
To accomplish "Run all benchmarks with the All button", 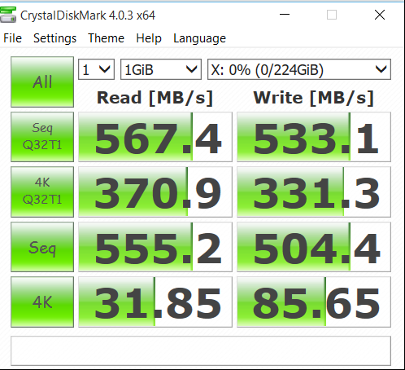I will 42,81.
